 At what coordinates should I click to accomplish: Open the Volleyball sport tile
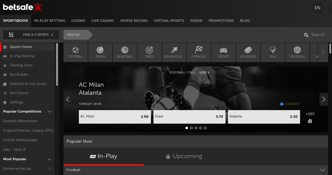(297, 52)
